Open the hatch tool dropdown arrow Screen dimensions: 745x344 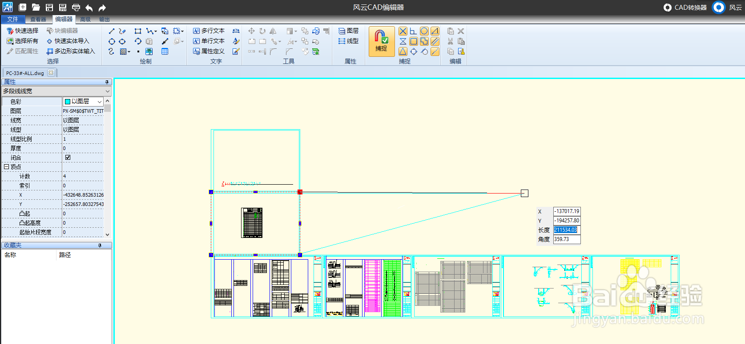[129, 51]
